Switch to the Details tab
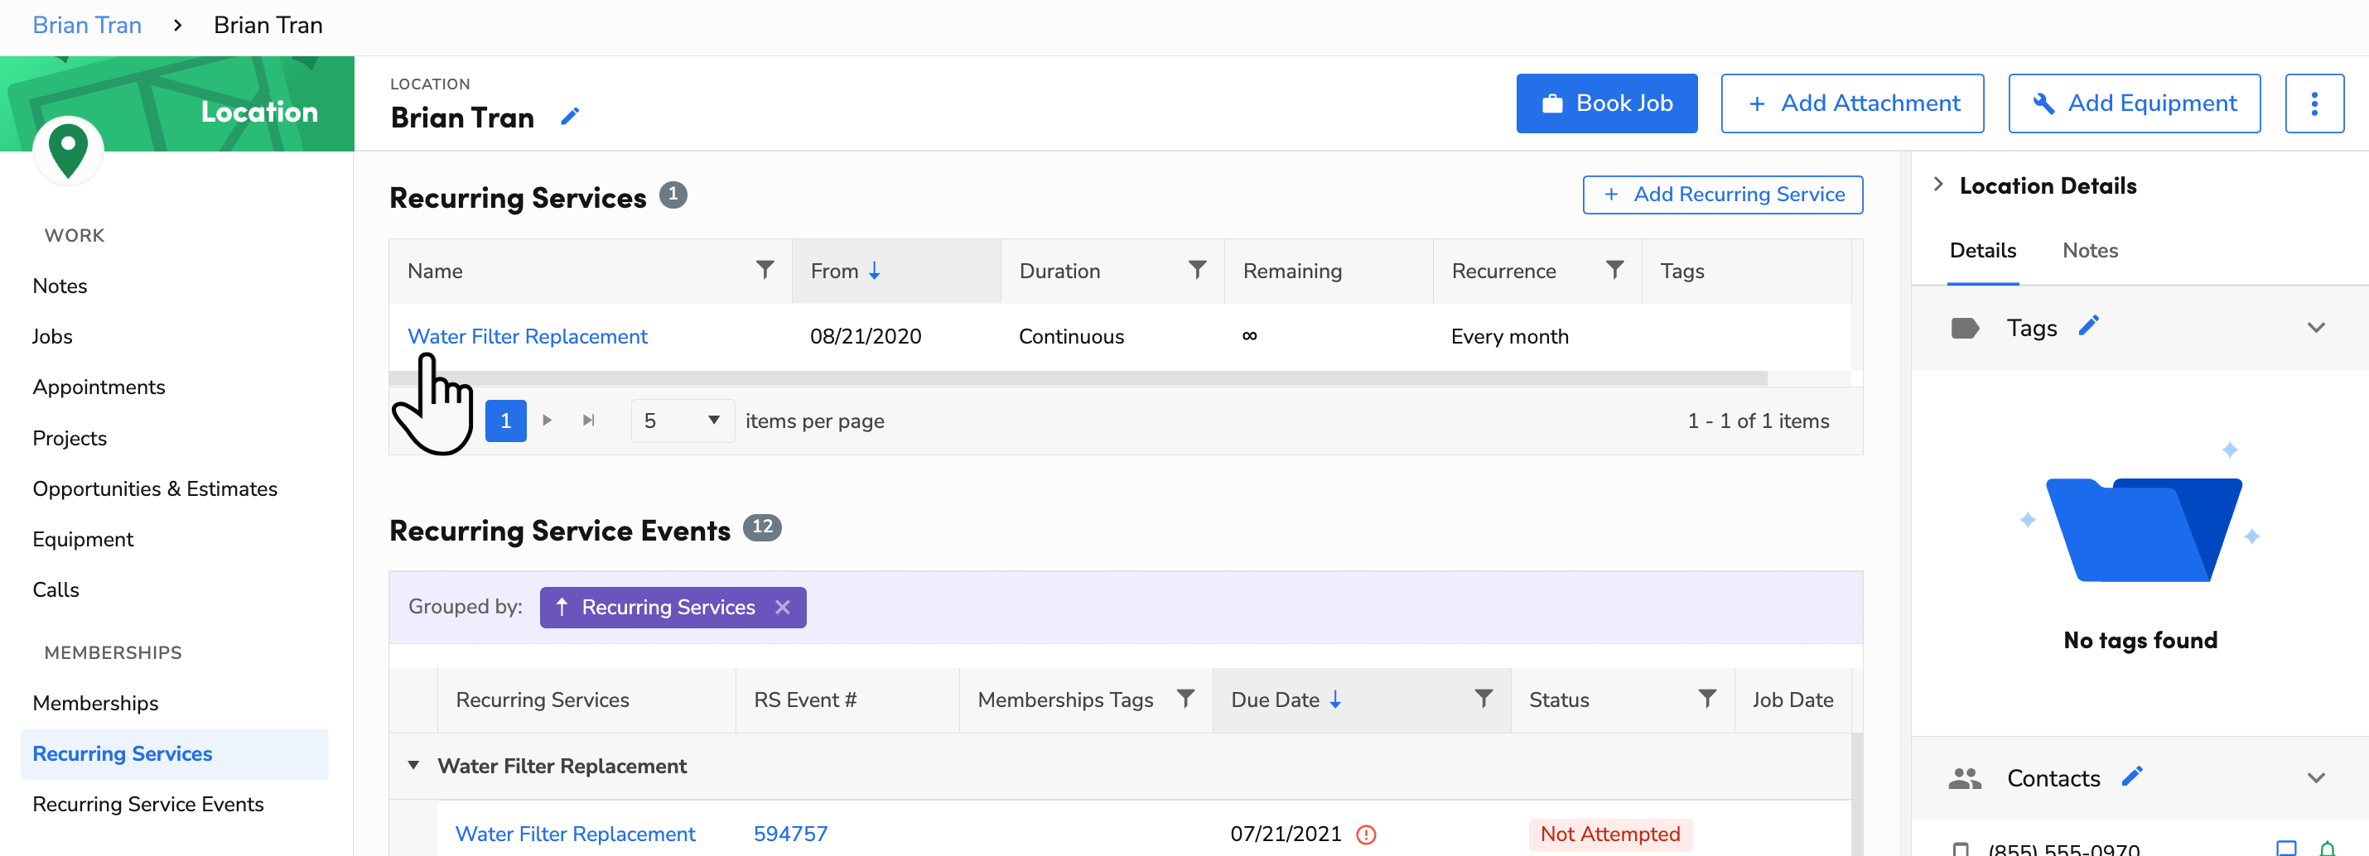The image size is (2369, 856). [x=1983, y=250]
